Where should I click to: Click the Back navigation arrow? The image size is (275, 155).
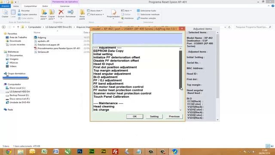coord(4,27)
